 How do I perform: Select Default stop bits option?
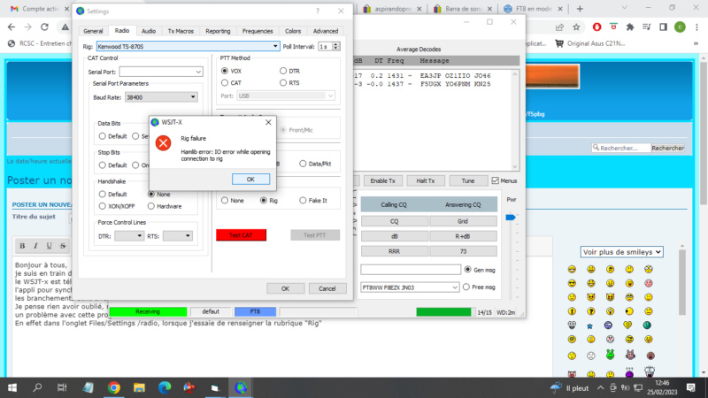102,165
